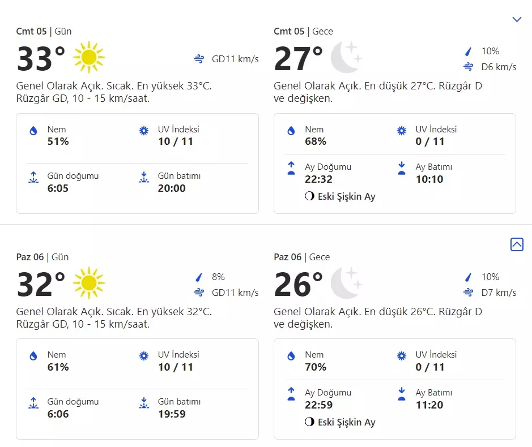The image size is (532, 447).
Task: Click the wind icon beside GD11 km/s on Cmt 05
Action: [x=199, y=59]
